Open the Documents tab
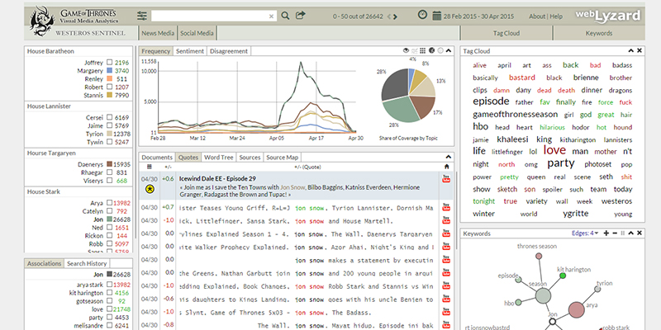This screenshot has width=661, height=330. click(x=157, y=157)
